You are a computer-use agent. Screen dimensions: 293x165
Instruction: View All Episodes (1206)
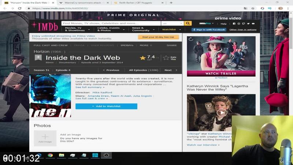(144, 70)
